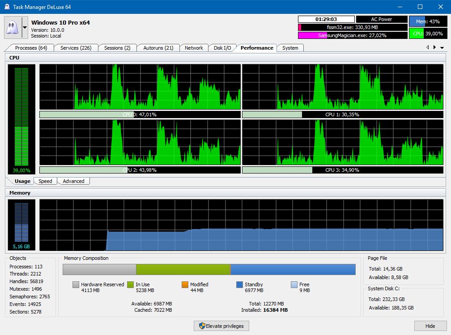
Task: Click the Available: 6987 MB text
Action: [x=152, y=304]
